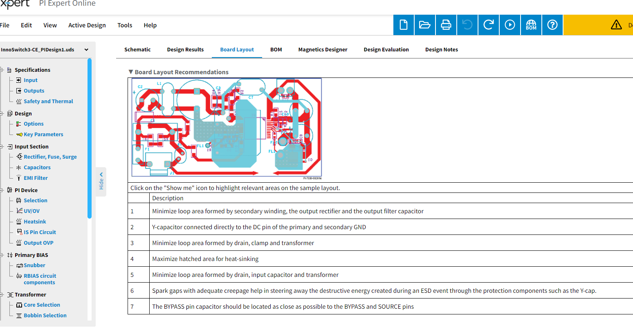Click row 5 input capacitor loop text
The width and height of the screenshot is (633, 334).
pos(245,275)
